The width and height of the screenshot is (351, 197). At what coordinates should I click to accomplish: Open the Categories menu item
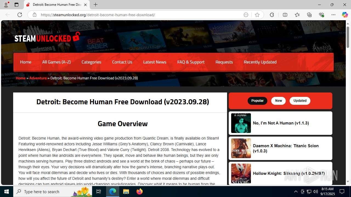[x=91, y=62]
